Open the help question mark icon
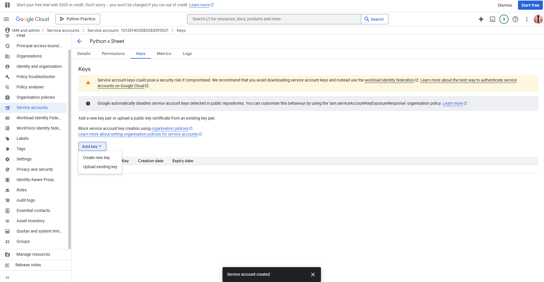This screenshot has height=282, width=544. tap(515, 19)
